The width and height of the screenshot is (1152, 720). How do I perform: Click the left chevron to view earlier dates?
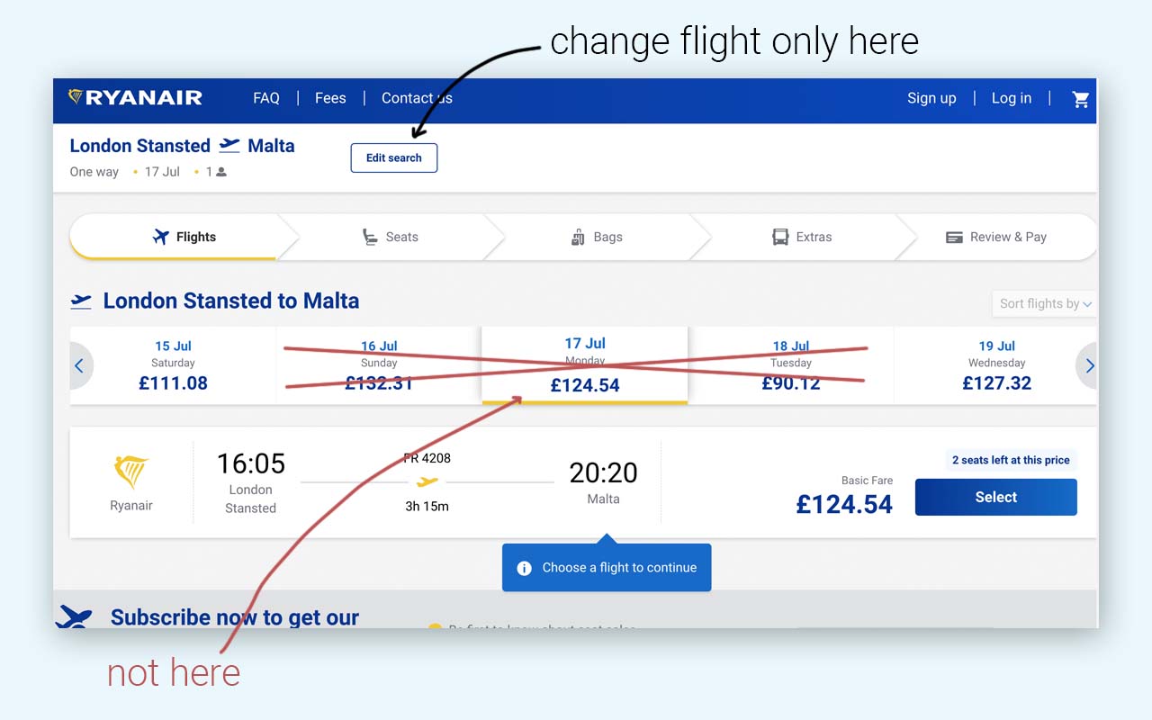[79, 365]
